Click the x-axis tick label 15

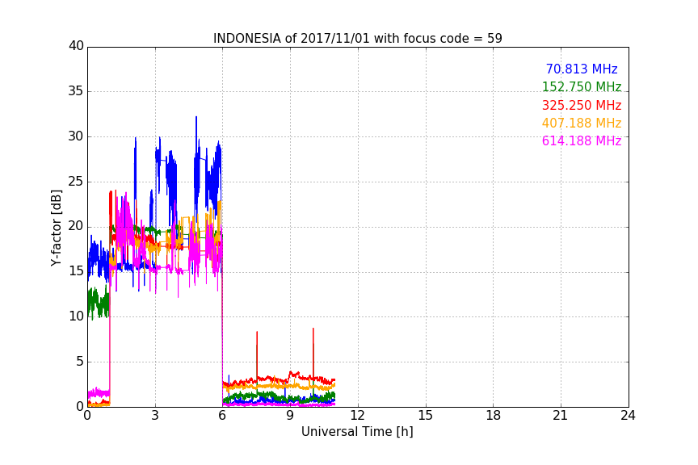426,416
